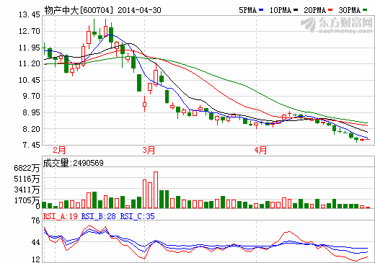This screenshot has width=375, height=263.
Task: Click the stock title 物产中大[600704]
Action: [x=79, y=10]
